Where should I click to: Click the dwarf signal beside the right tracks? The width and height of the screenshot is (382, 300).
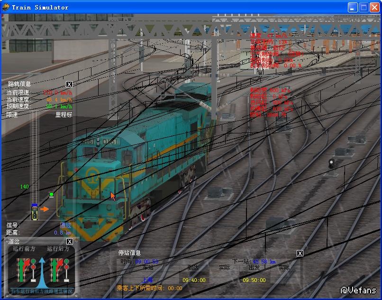pos(331,164)
